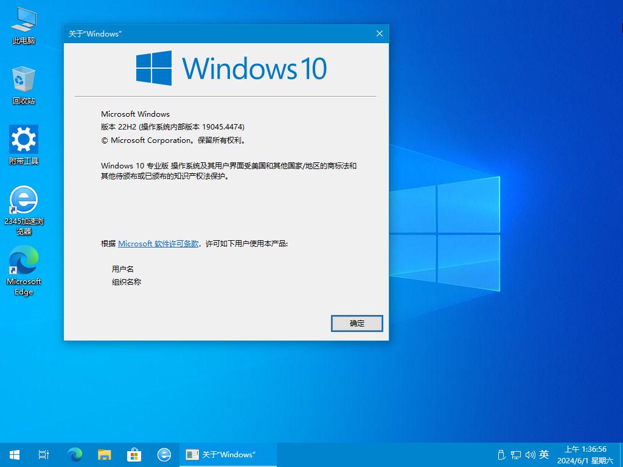Switch input language via 英 indicator

(x=545, y=454)
